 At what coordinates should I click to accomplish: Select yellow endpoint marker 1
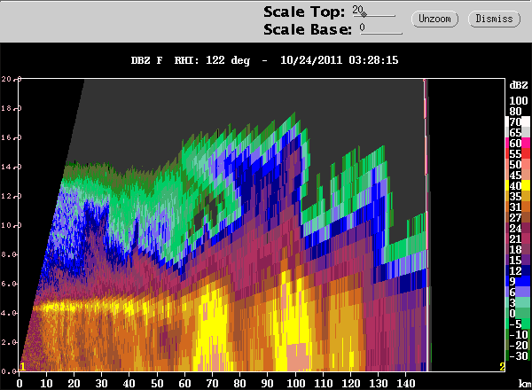22,366
